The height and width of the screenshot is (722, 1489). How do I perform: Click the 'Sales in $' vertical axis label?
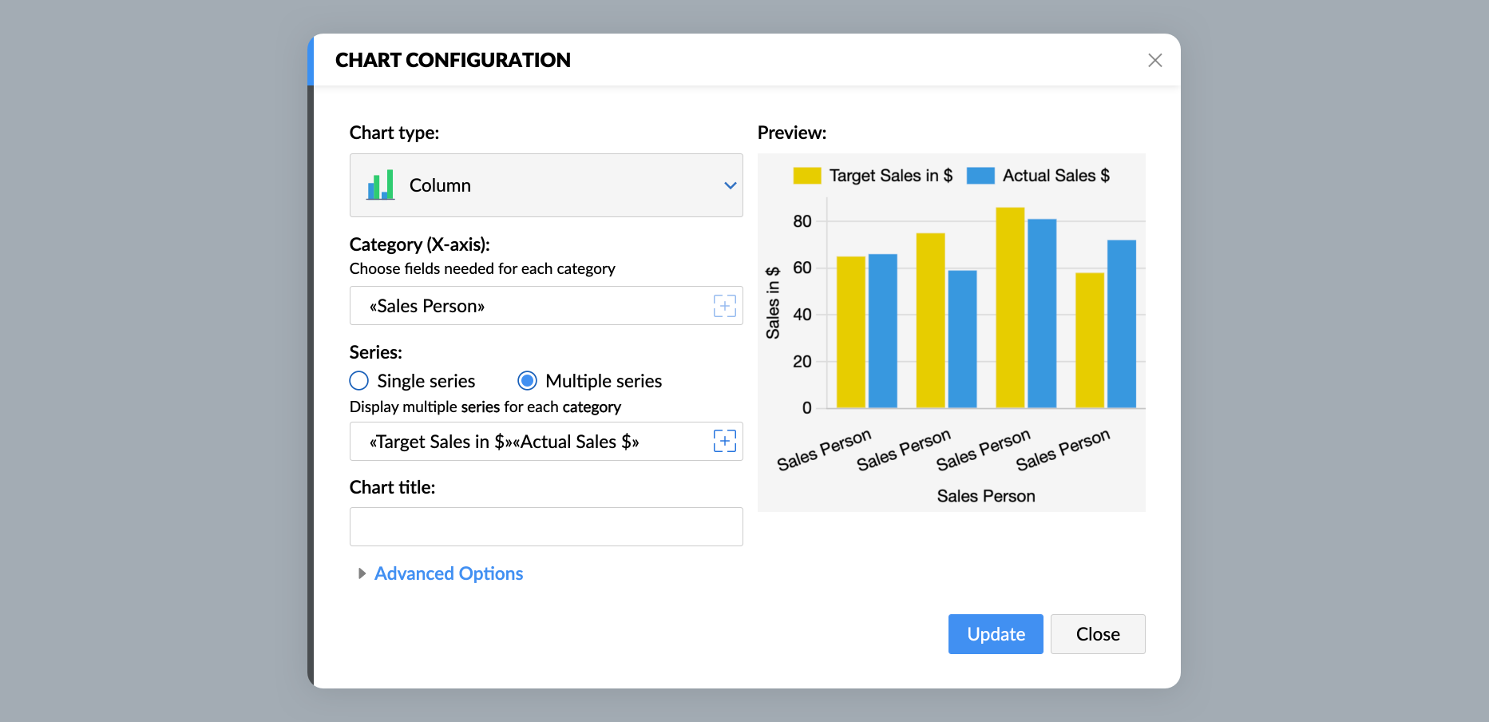[x=773, y=303]
